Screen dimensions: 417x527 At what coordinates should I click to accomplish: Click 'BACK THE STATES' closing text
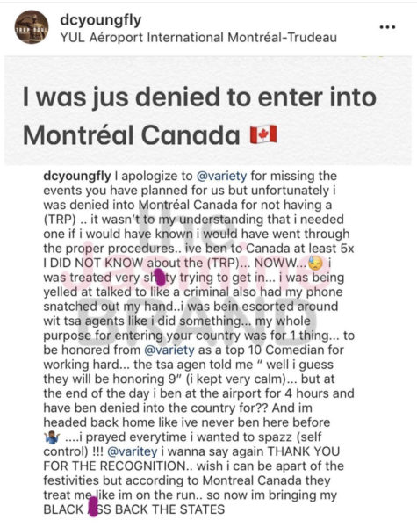[169, 509]
